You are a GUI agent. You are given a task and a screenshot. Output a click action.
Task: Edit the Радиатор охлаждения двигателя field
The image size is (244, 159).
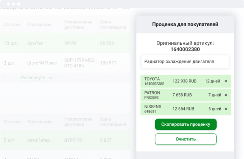185,61
